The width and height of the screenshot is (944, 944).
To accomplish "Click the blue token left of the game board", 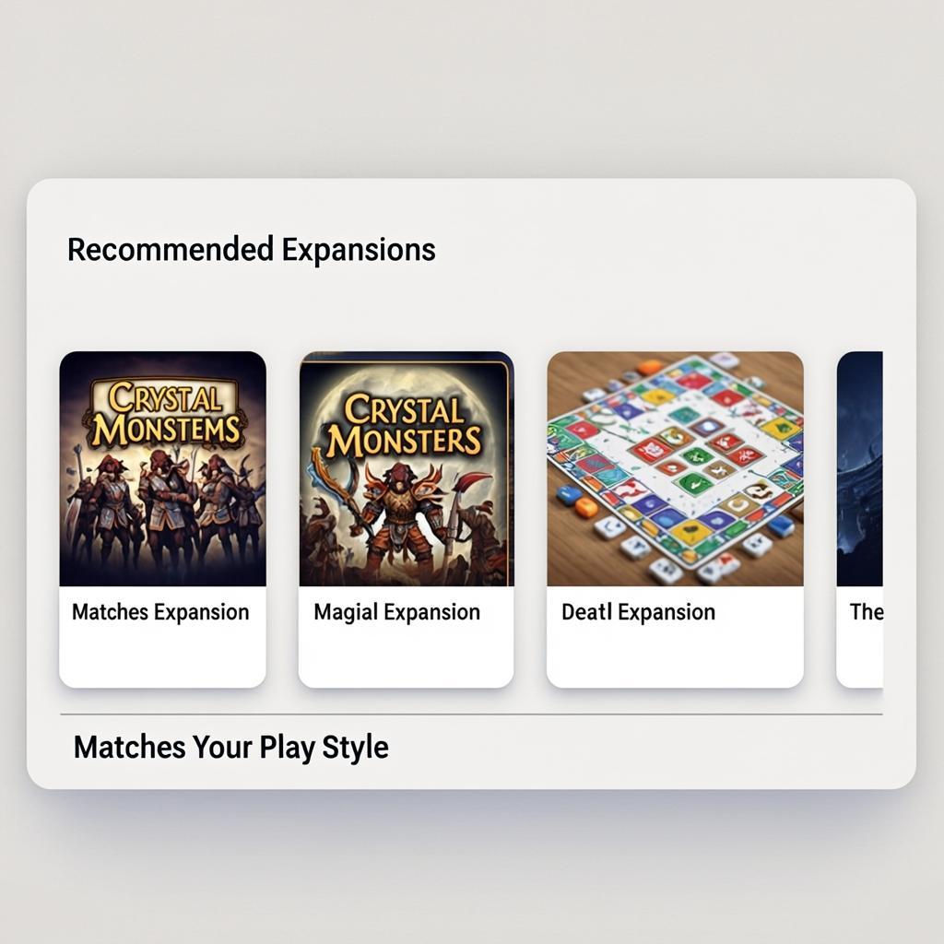I will (568, 494).
